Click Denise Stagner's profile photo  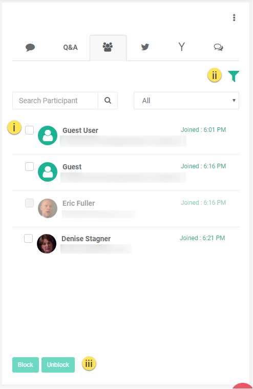[47, 244]
